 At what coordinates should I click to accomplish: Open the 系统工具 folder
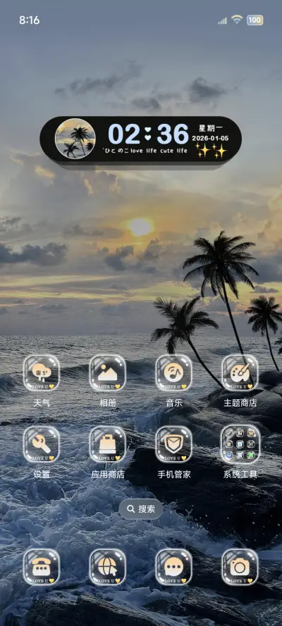click(x=240, y=444)
